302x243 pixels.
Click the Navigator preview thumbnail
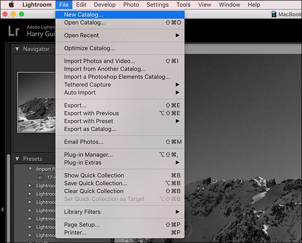pyautogui.click(x=36, y=102)
